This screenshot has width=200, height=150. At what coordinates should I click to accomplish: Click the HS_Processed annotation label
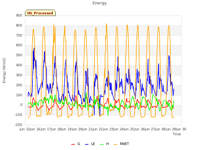pyautogui.click(x=40, y=13)
